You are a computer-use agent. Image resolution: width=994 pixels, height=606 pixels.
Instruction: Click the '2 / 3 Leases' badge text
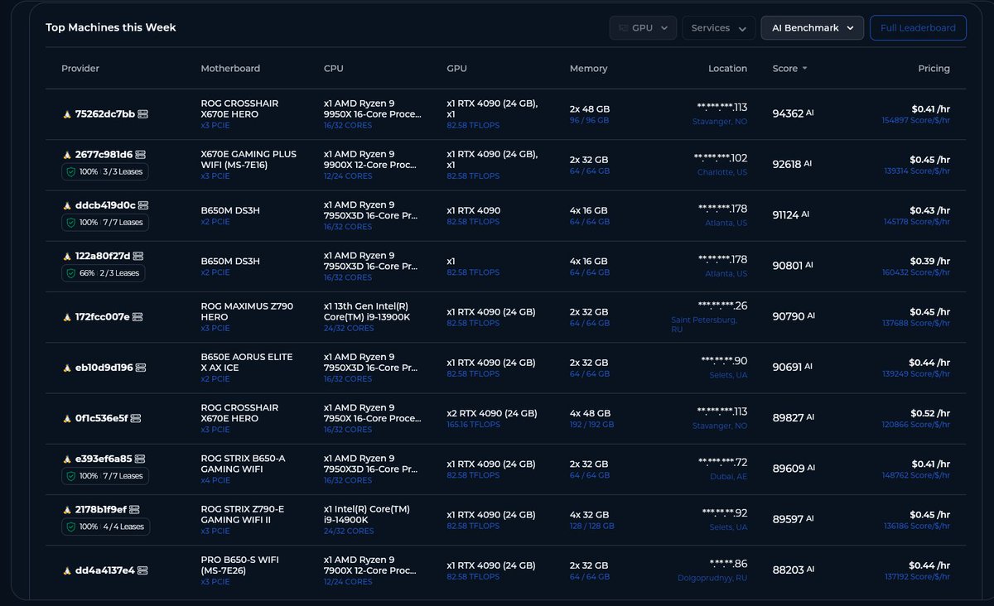[120, 272]
